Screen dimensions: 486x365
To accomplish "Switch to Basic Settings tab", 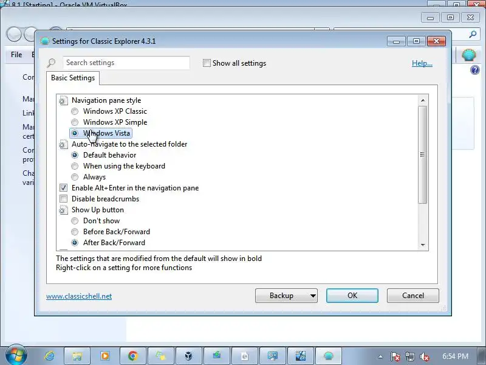I will point(73,78).
